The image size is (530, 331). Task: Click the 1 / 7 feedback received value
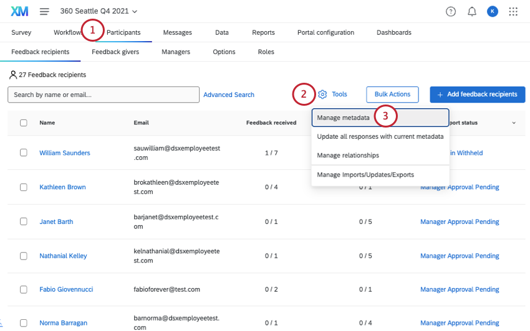pos(271,153)
